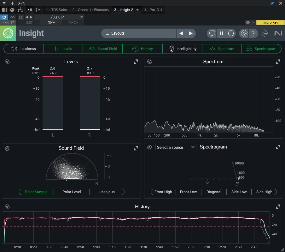285x252 pixels.
Task: Open Insight global settings gear
Action: [x=244, y=33]
